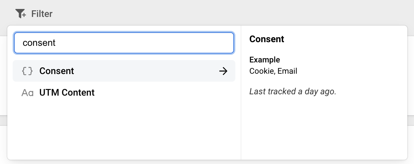Click the gray header bar right of Filter

pos(233,13)
